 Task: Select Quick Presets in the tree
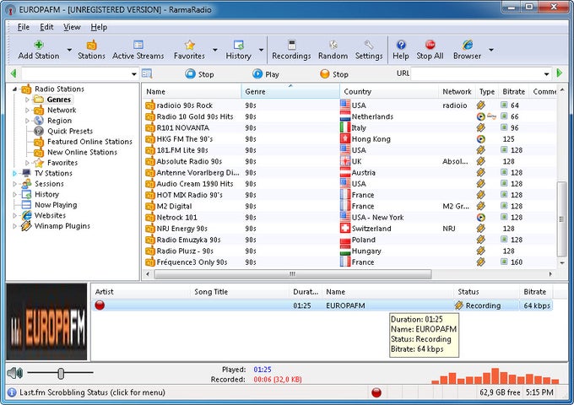70,131
